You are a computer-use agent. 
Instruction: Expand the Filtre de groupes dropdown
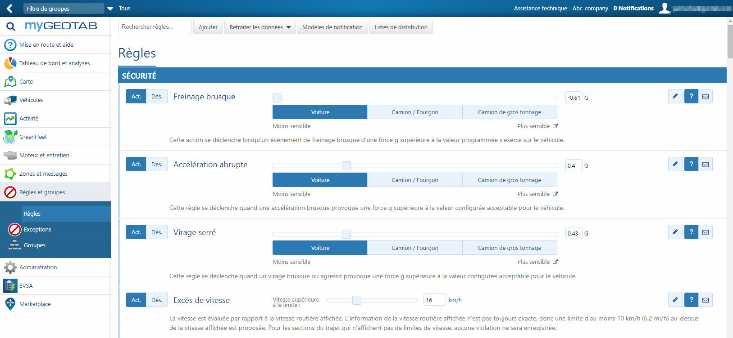tap(110, 9)
